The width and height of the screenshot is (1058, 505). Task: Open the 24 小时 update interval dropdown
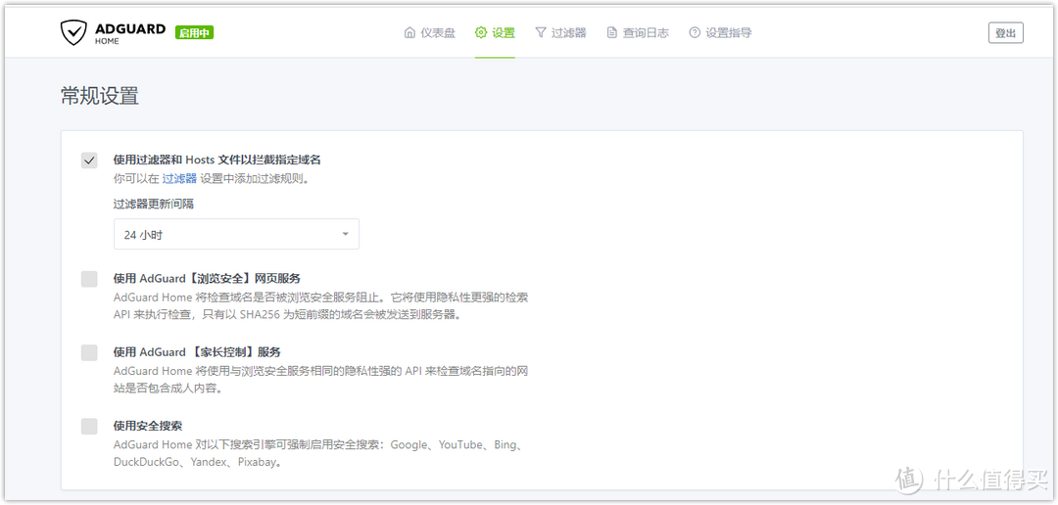point(236,234)
